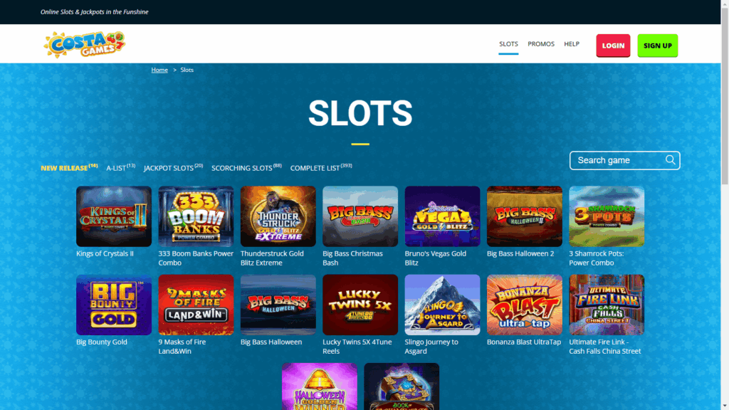Open Bruno's Vegas Gold Blitz thumbnail
Viewport: 729px width, 410px height.
tap(442, 216)
